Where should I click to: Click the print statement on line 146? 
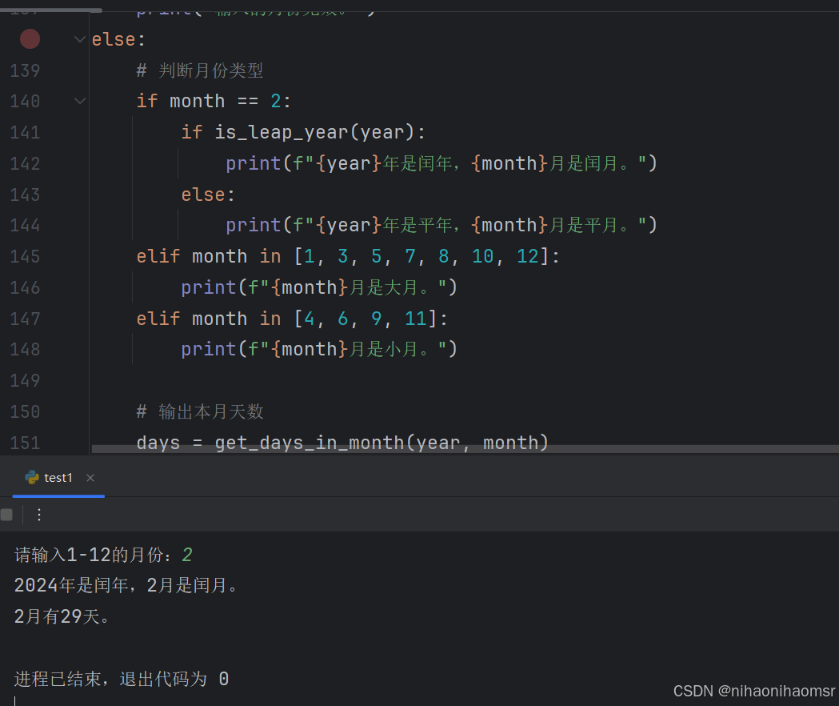click(x=320, y=287)
